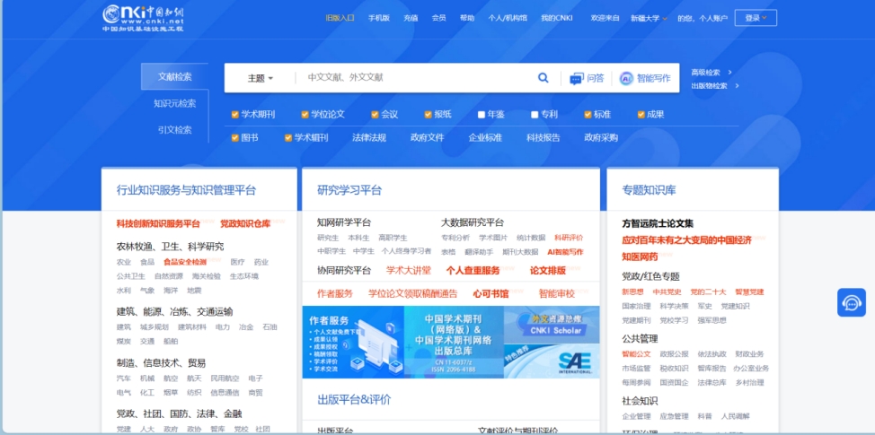Uncheck the 会议 checkbox

(x=375, y=115)
